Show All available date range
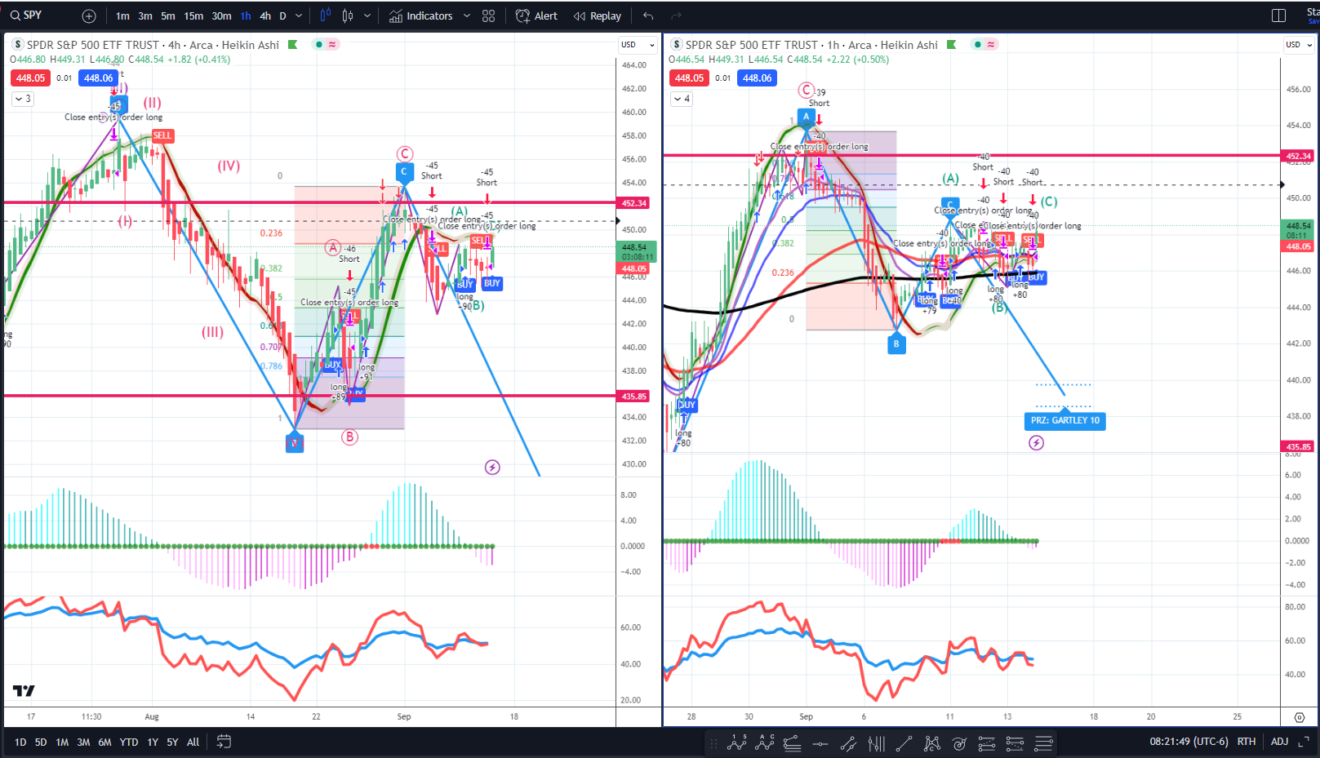1320x758 pixels. pos(193,742)
